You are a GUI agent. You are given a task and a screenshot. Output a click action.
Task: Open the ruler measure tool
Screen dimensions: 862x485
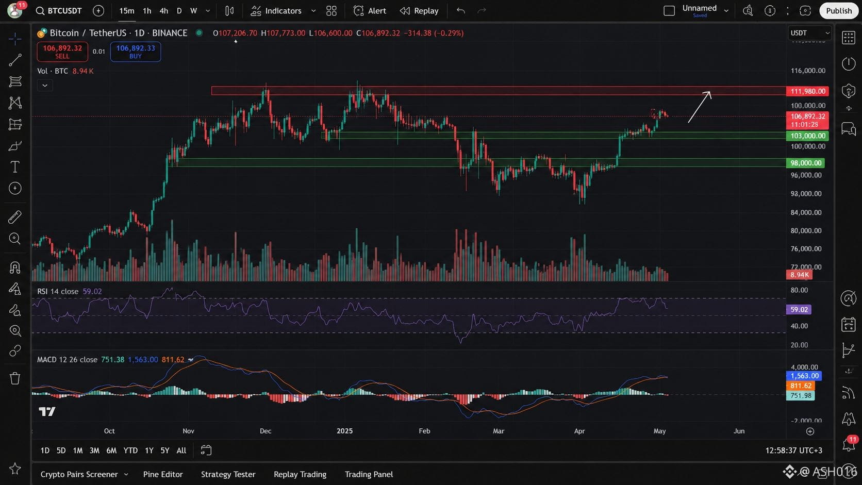coord(15,217)
